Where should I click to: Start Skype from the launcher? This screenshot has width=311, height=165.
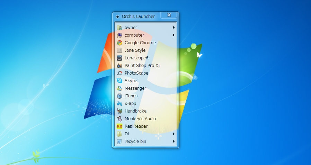pos(145,81)
